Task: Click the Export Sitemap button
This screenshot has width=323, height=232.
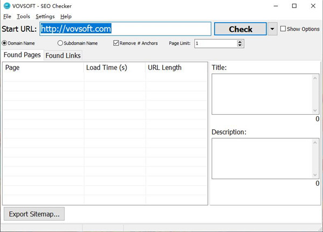Action: pos(34,214)
